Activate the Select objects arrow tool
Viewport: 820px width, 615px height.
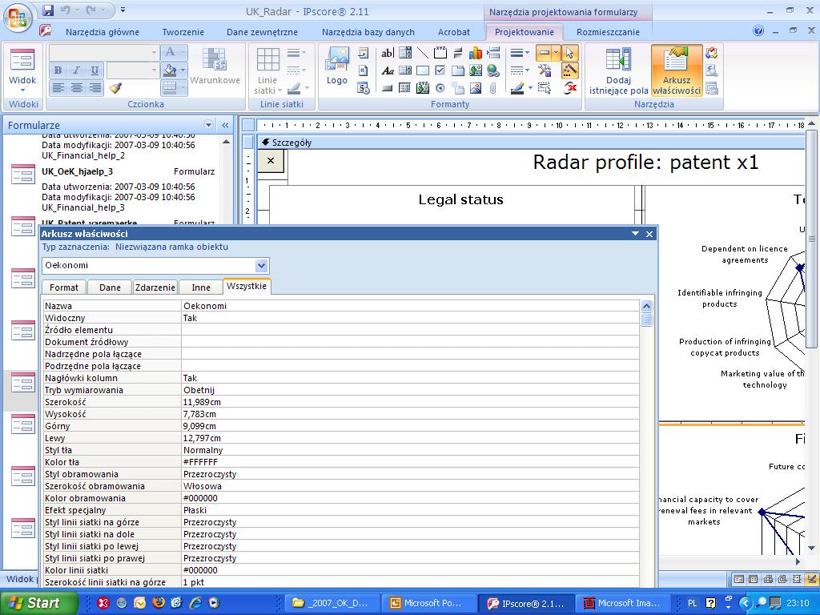569,53
